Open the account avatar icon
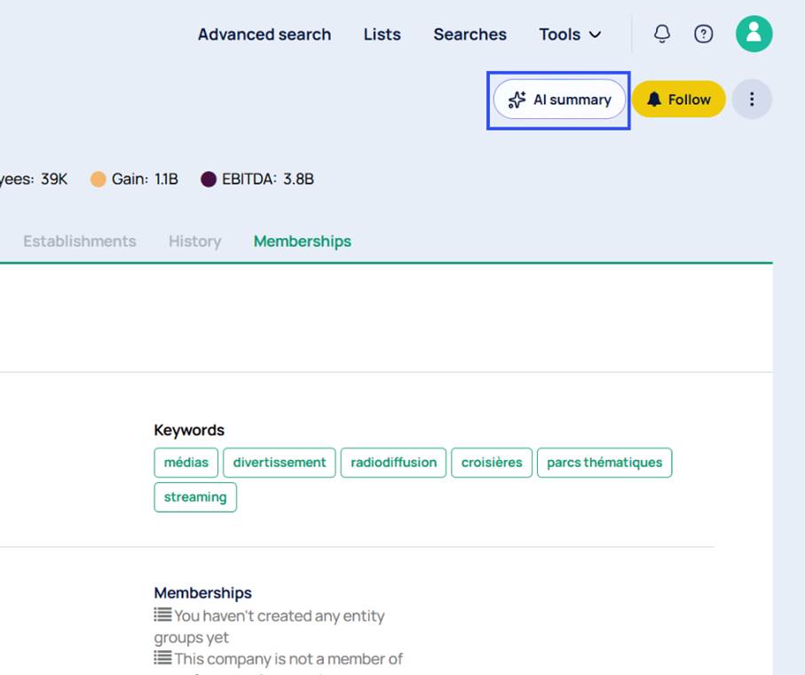The width and height of the screenshot is (805, 675). coord(754,34)
